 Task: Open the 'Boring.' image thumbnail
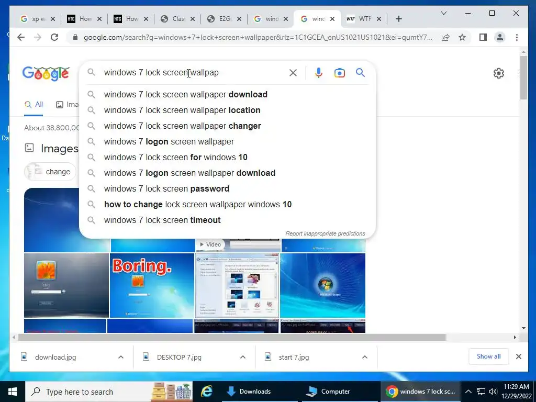pos(152,285)
